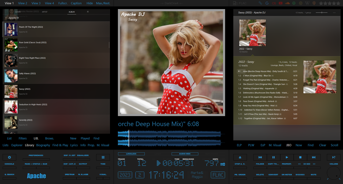343x184 pixels.
Task: Select track Face Down (Original Mix) - Airlock
Action: pos(268,101)
